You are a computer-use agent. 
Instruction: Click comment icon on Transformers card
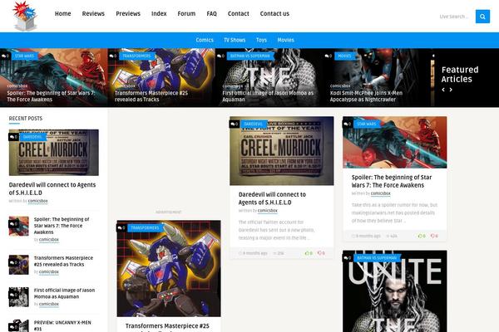pyautogui.click(x=121, y=227)
